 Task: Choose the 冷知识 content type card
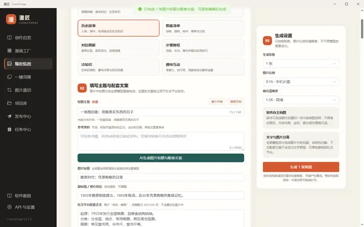[x=118, y=67]
